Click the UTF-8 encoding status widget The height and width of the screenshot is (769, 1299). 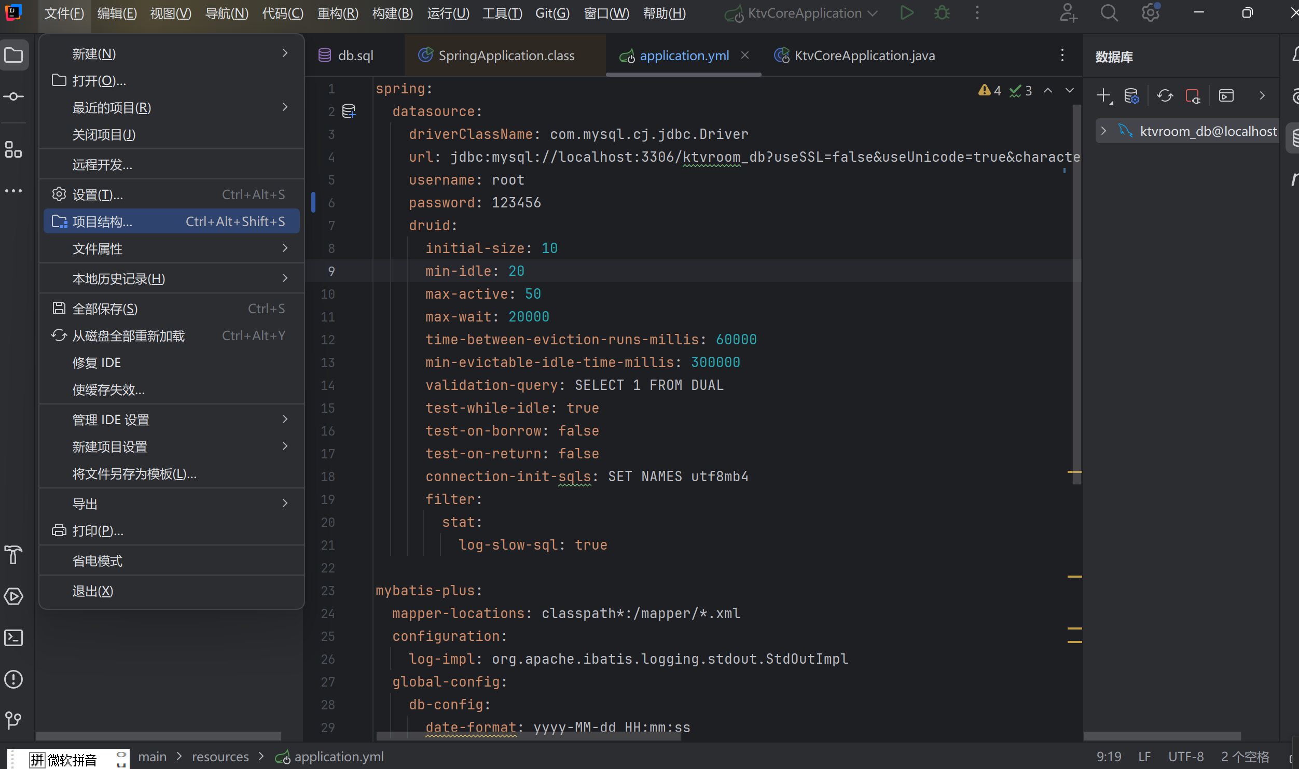(x=1185, y=757)
